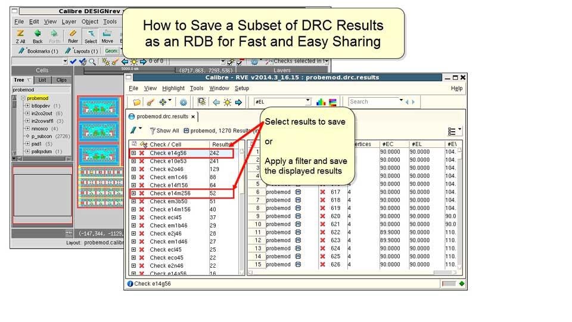
Task: Switch to List tab in Cells panel
Action: [x=42, y=80]
